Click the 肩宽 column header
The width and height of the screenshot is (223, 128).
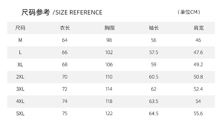[198, 28]
